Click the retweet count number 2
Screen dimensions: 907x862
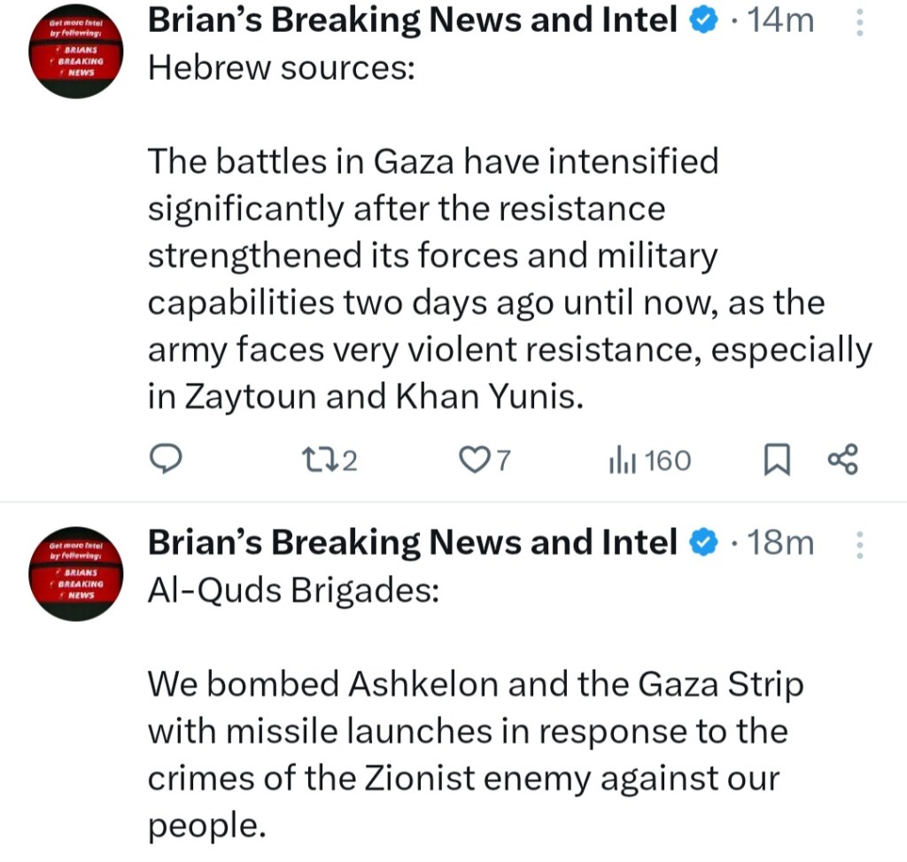click(349, 461)
